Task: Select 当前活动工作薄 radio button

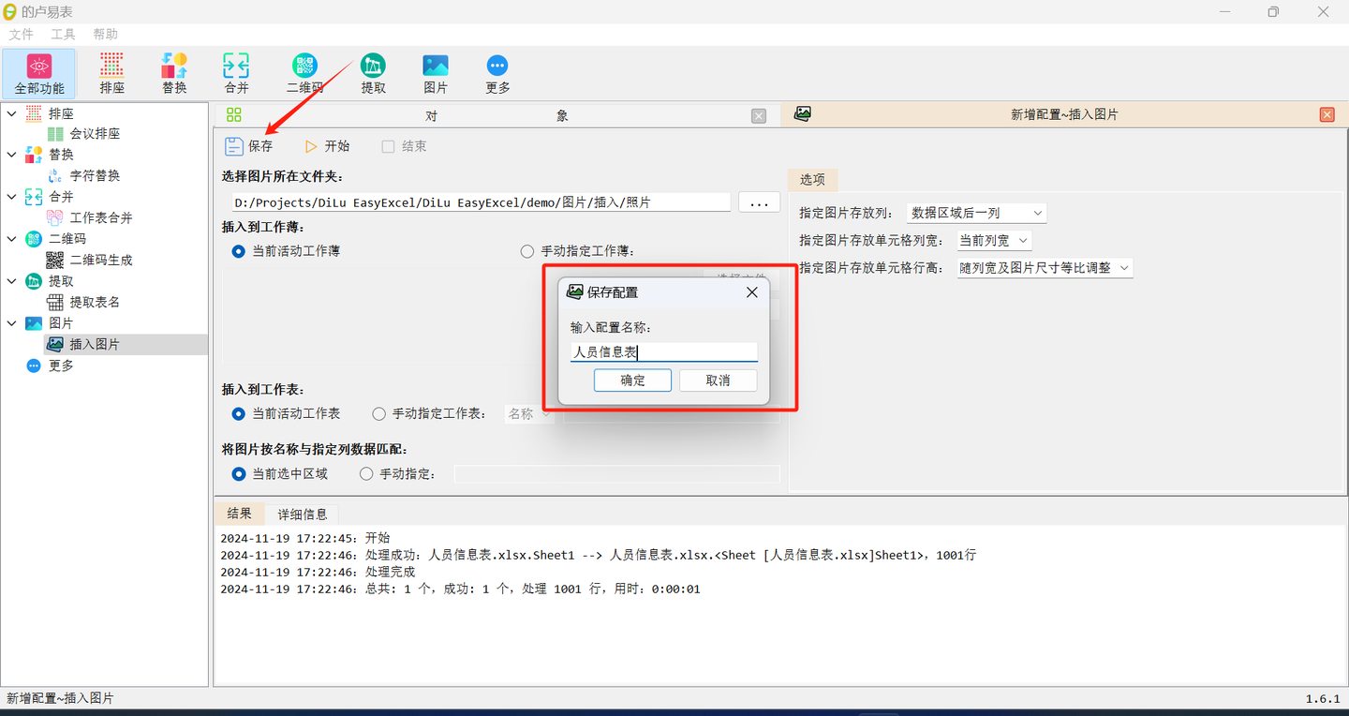Action: coord(238,251)
